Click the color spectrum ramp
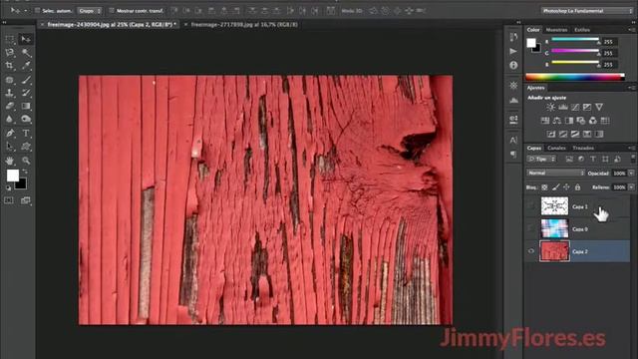 (575, 77)
